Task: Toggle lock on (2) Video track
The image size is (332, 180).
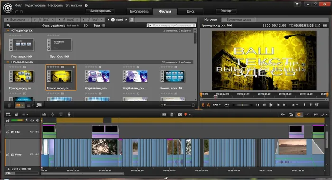Action: 8,155
